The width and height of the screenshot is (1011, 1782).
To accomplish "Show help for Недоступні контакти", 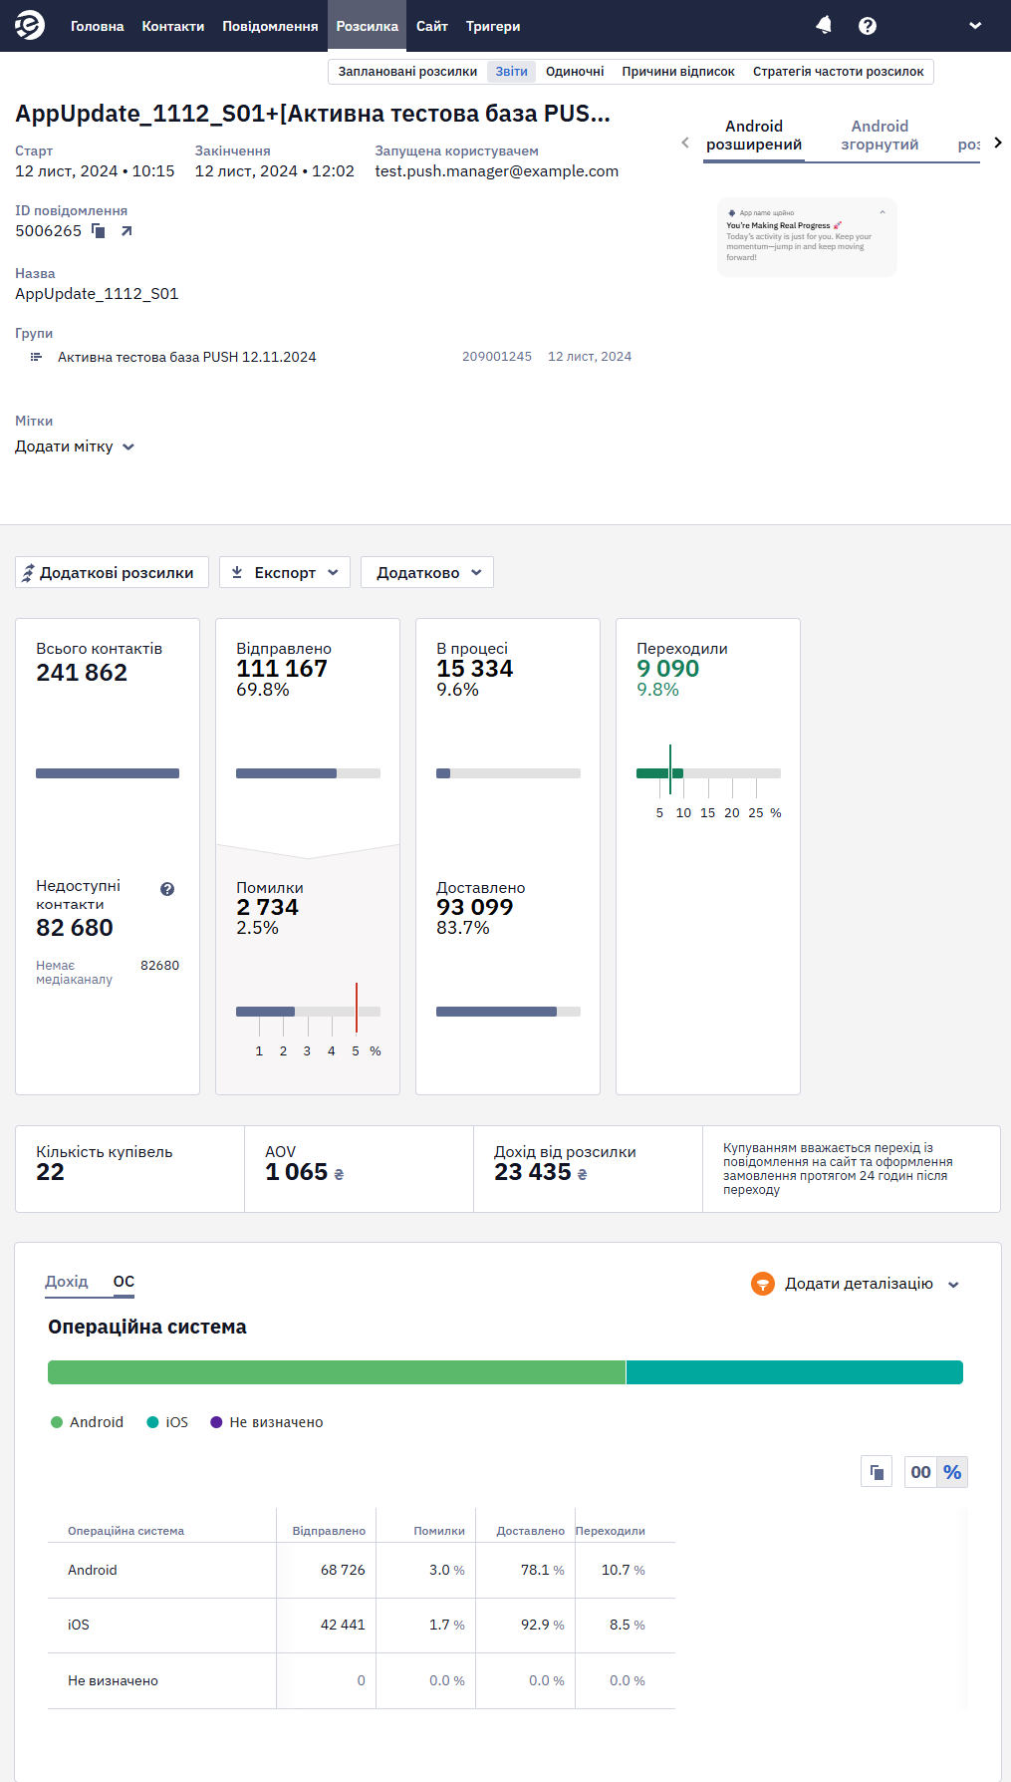I will [x=167, y=889].
